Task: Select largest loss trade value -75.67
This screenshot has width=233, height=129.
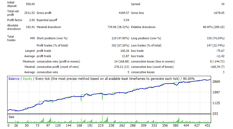Action: (220, 51)
